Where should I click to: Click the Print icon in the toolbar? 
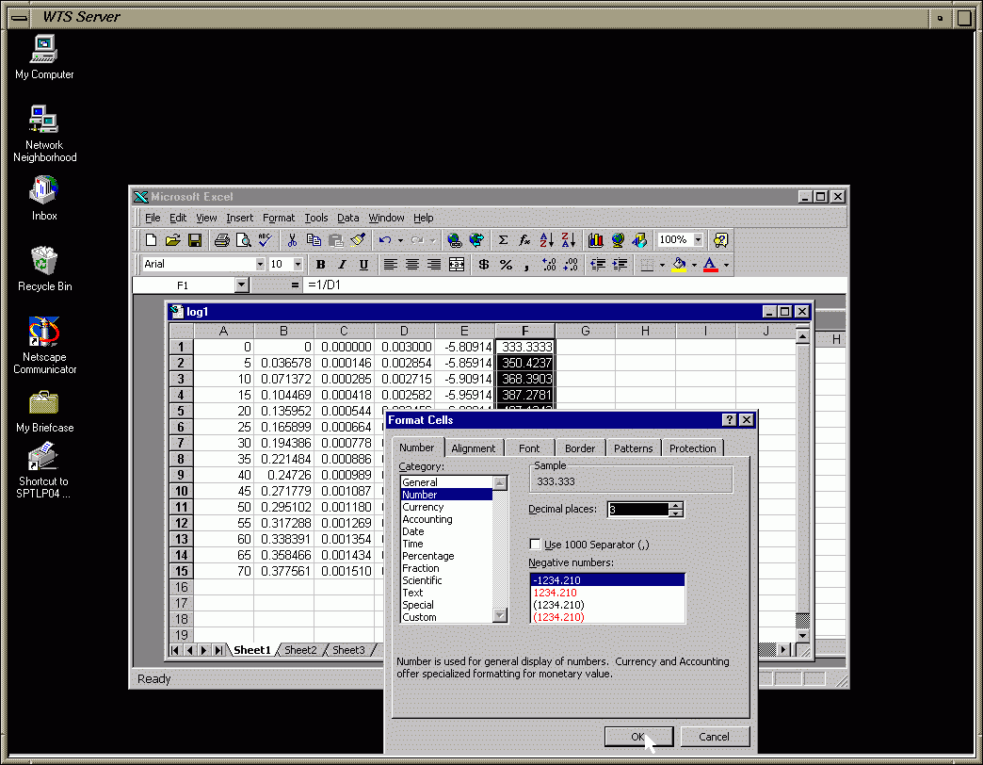221,240
